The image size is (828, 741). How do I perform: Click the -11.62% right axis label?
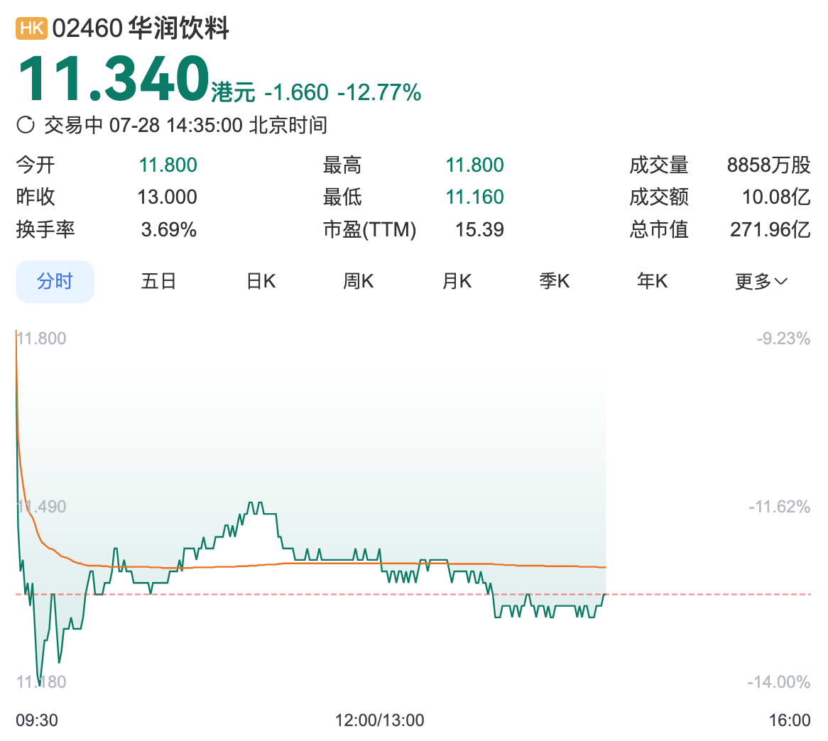[779, 507]
